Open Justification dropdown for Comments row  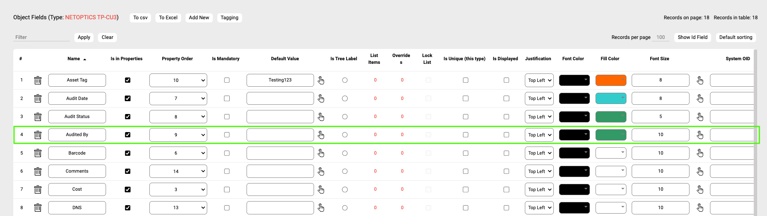pos(539,171)
